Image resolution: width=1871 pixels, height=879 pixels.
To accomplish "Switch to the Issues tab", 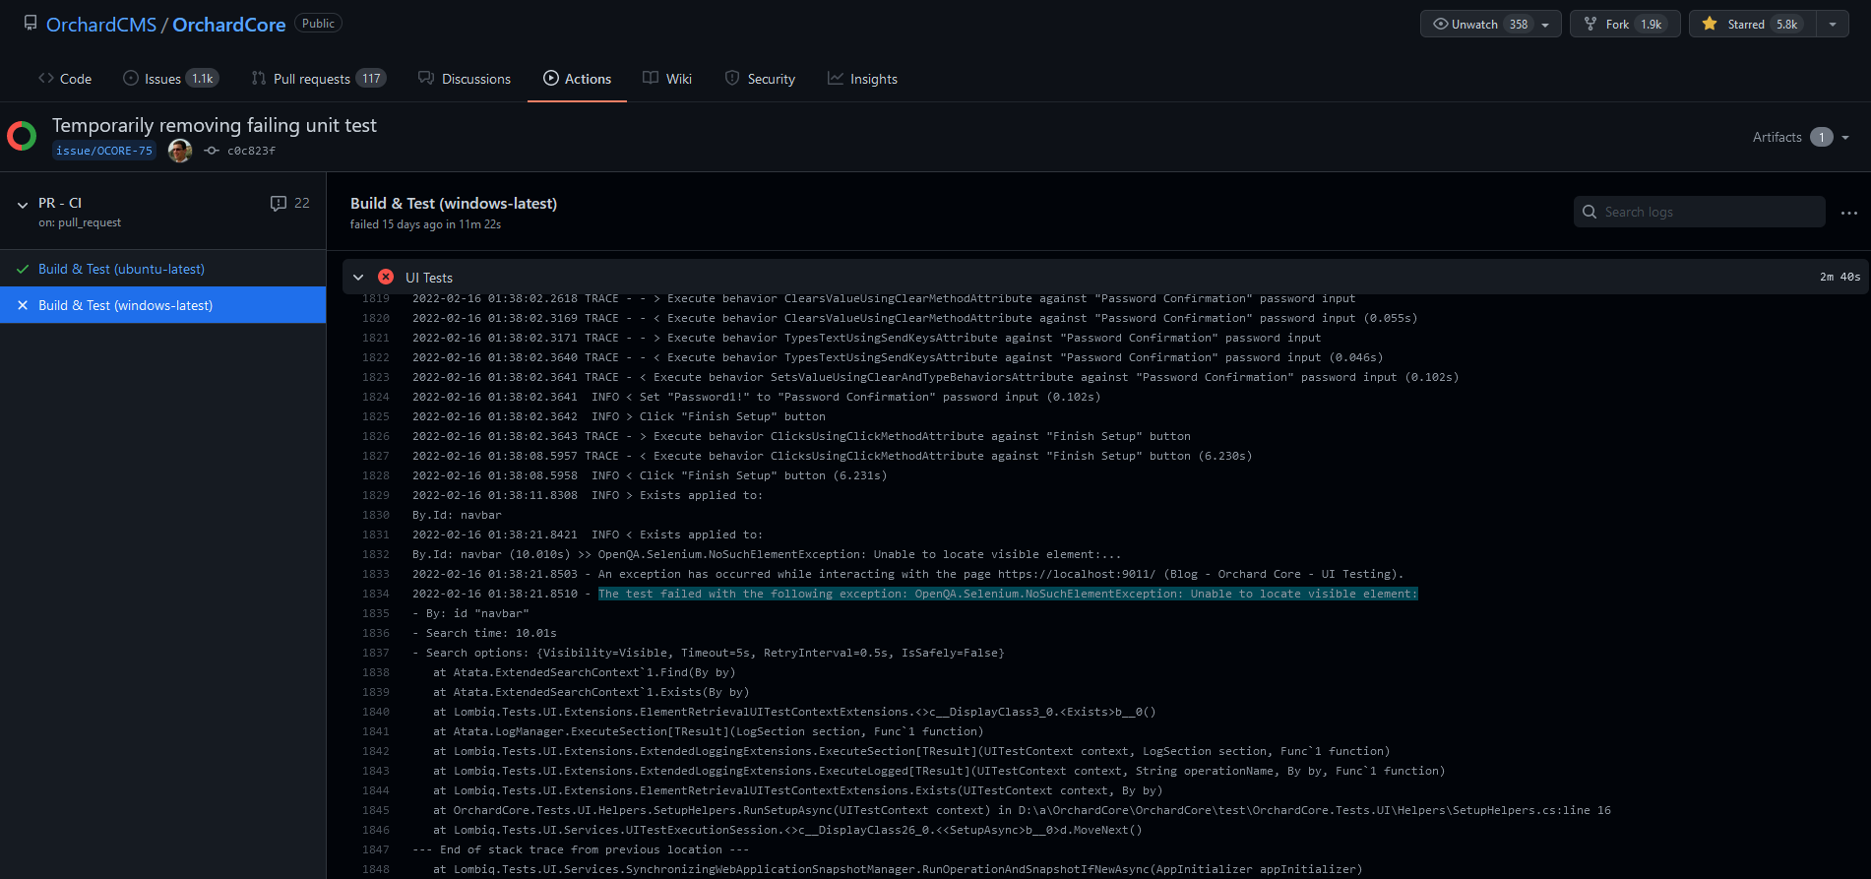I will [x=170, y=79].
